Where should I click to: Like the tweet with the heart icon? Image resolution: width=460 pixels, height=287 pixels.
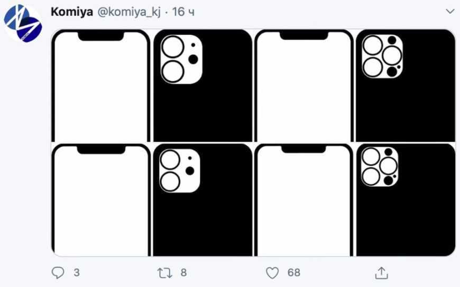point(272,272)
